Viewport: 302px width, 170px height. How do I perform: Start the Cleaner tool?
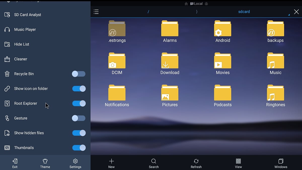click(x=21, y=59)
